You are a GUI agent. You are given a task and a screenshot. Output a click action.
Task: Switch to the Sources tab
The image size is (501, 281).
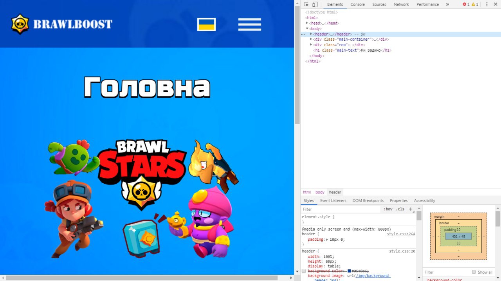[379, 4]
